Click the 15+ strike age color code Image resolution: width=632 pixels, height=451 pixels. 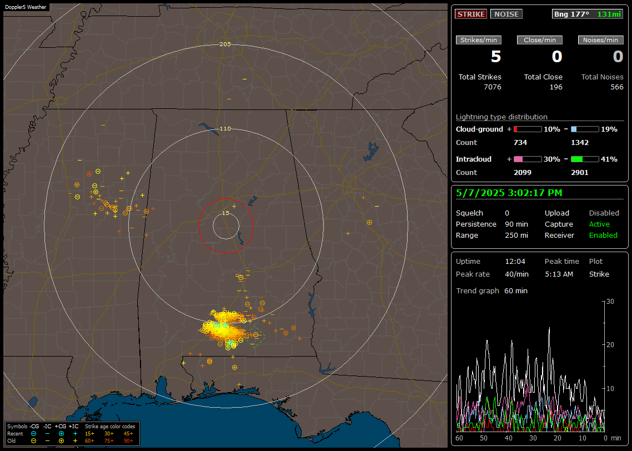pos(89,434)
